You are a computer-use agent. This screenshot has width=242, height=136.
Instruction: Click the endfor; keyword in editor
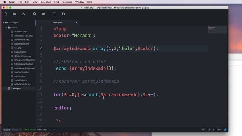pos(62,108)
